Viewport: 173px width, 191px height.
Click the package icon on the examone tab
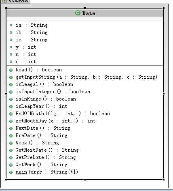click(4, 1)
